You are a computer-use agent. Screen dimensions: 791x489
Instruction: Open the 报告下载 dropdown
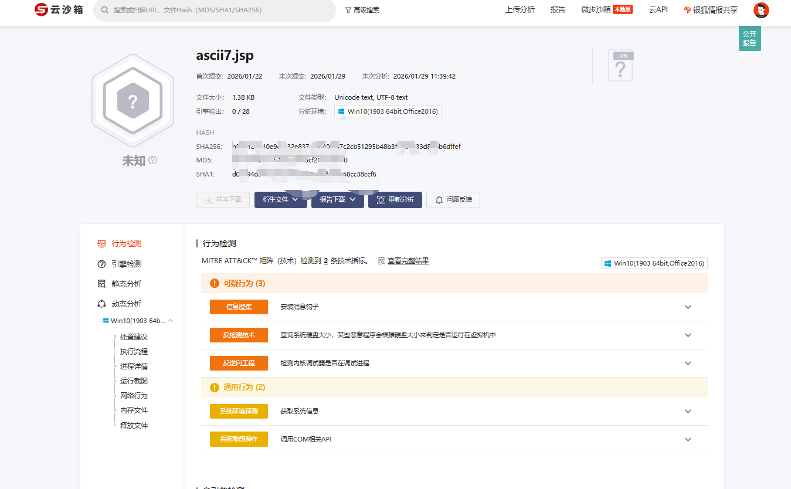(338, 200)
